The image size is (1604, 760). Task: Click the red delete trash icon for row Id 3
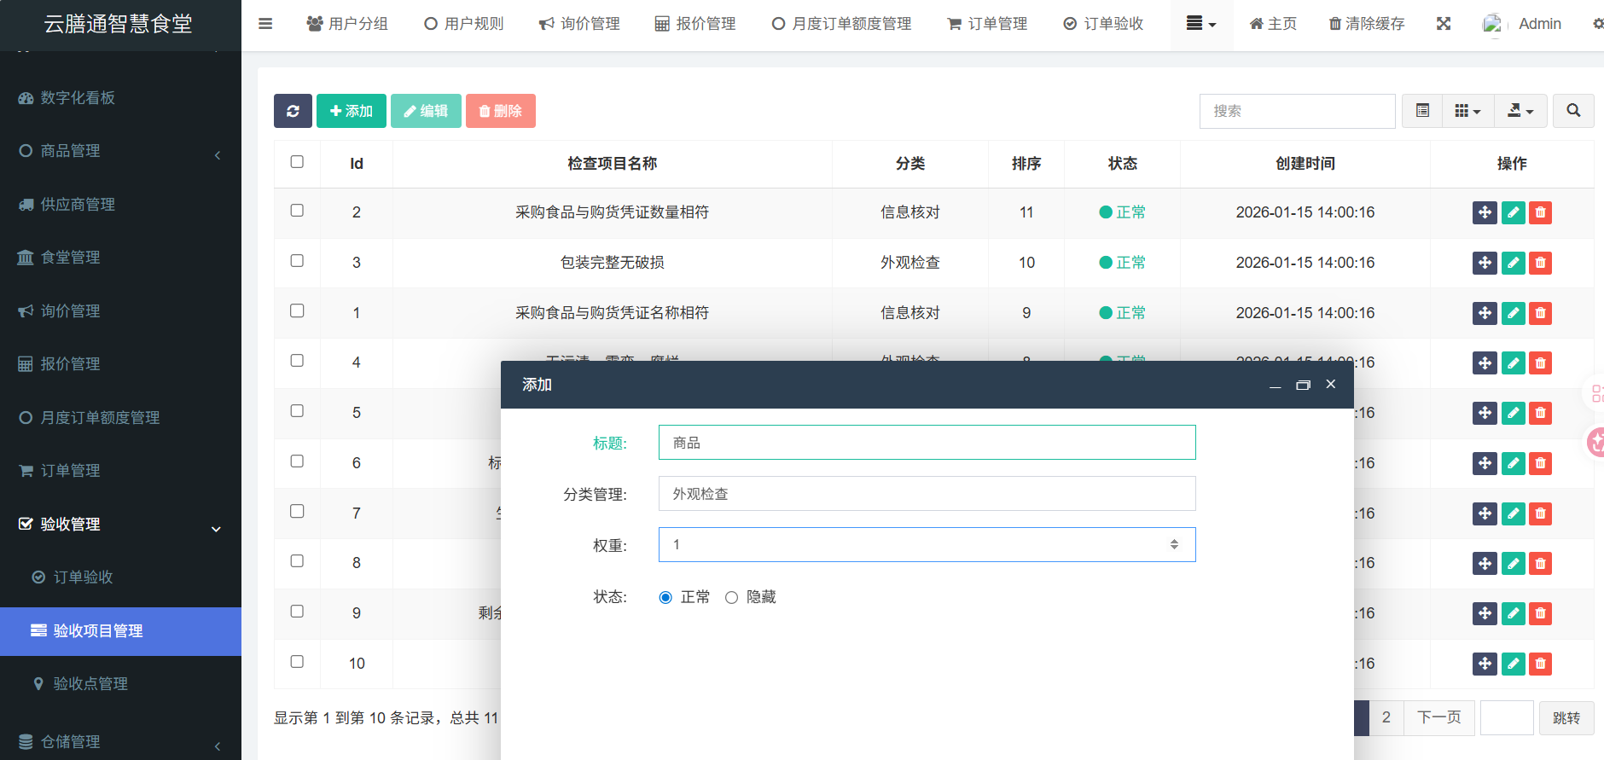(x=1540, y=263)
